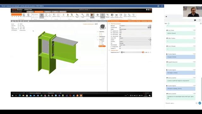Image resolution: width=202 pixels, height=114 pixels.
Task: Click the exit webinar icon next to gear
Action: (162, 6)
